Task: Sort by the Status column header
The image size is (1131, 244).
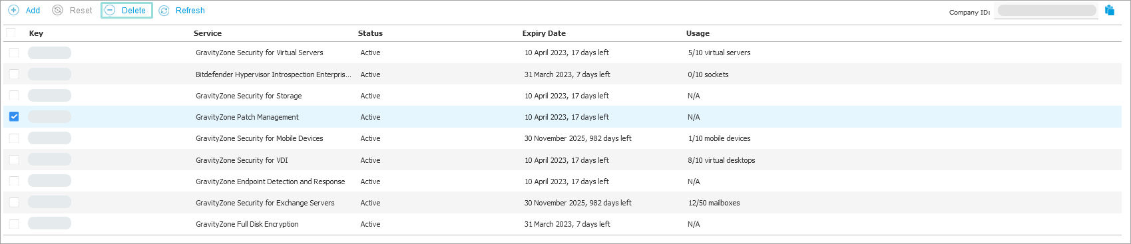Action: click(370, 33)
